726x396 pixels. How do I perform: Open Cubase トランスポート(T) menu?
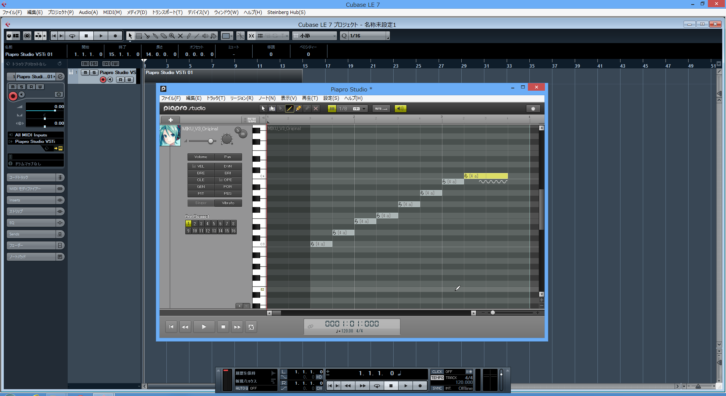pos(167,12)
